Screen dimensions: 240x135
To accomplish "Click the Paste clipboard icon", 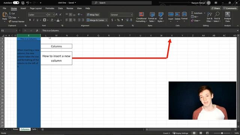I will [5, 15].
